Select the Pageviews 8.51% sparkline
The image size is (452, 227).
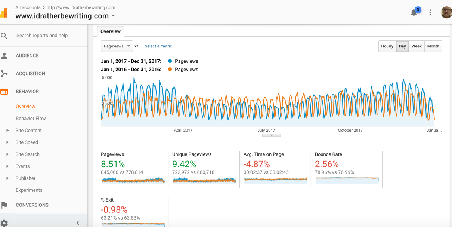coord(133,180)
